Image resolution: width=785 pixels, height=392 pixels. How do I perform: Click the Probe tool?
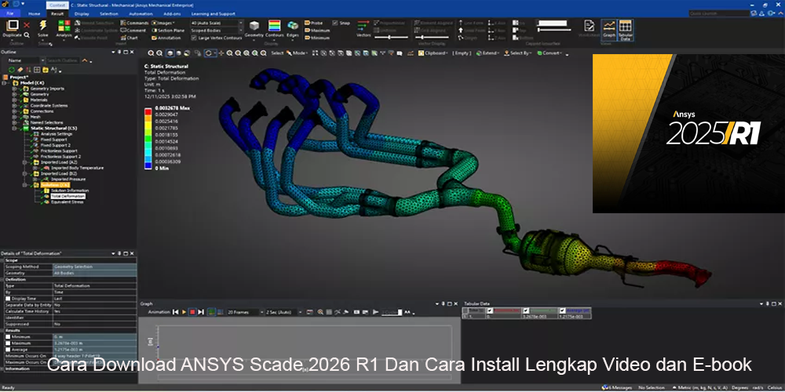[x=313, y=23]
